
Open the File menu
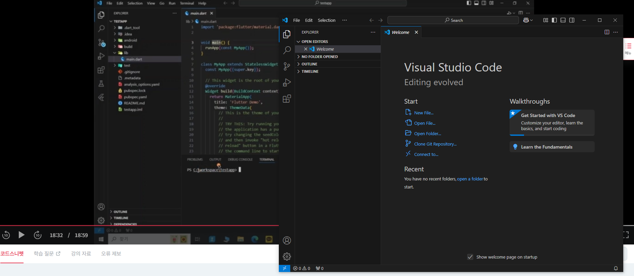tap(296, 20)
